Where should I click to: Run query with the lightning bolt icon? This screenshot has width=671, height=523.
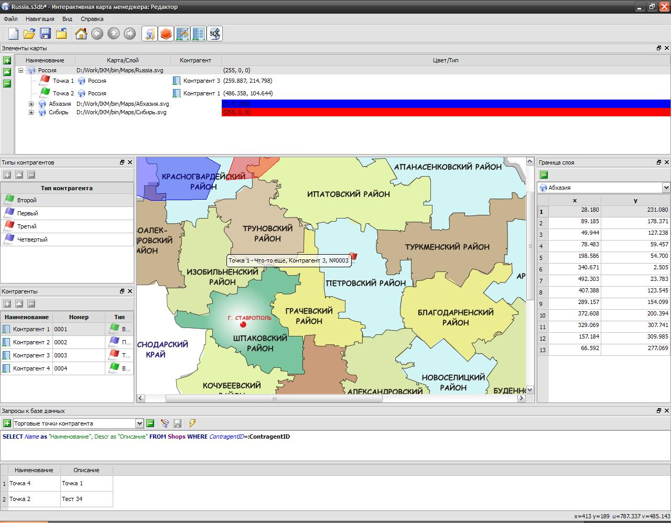(192, 423)
